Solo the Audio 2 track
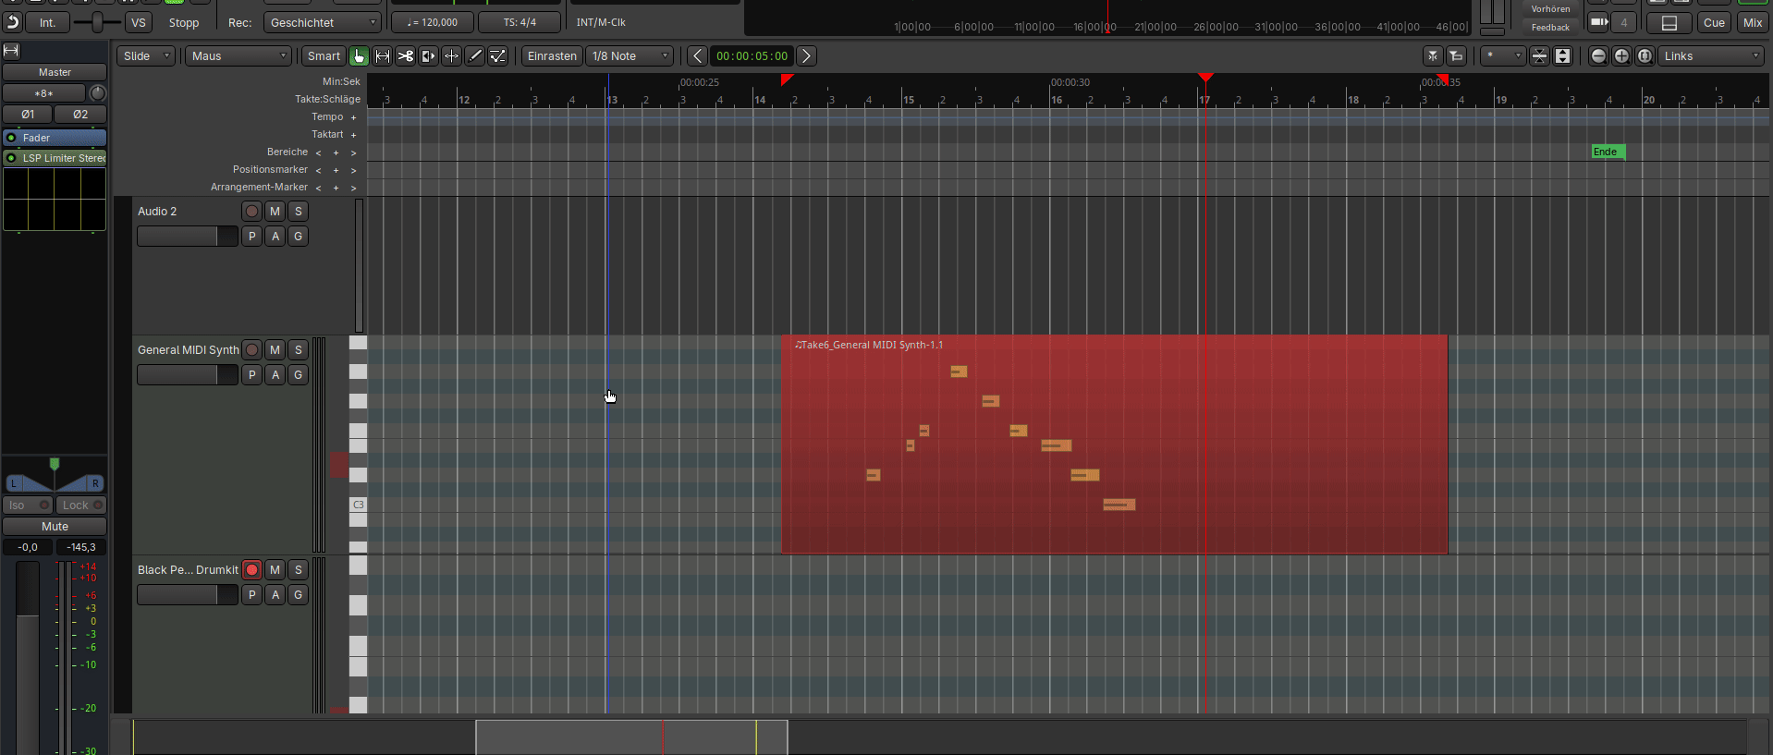The image size is (1773, 755). (298, 212)
